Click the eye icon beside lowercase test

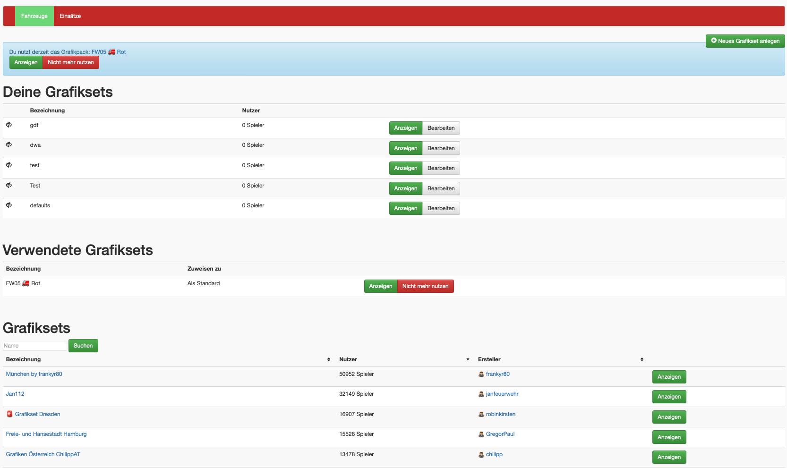point(9,165)
